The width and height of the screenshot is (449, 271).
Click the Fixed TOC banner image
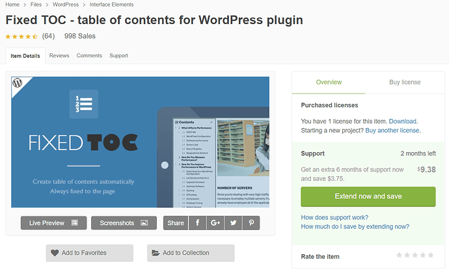141,142
